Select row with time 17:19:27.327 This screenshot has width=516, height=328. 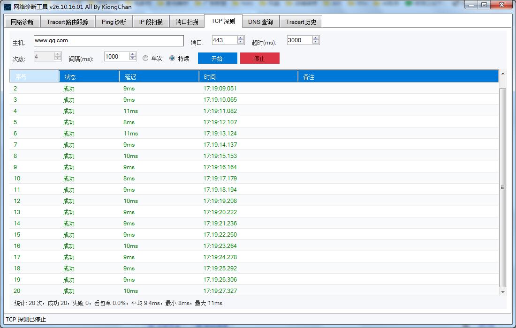254,291
